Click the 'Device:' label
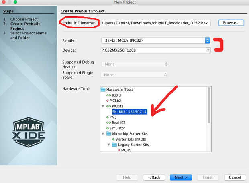Viewport: 249px width, 183px height. [69, 50]
